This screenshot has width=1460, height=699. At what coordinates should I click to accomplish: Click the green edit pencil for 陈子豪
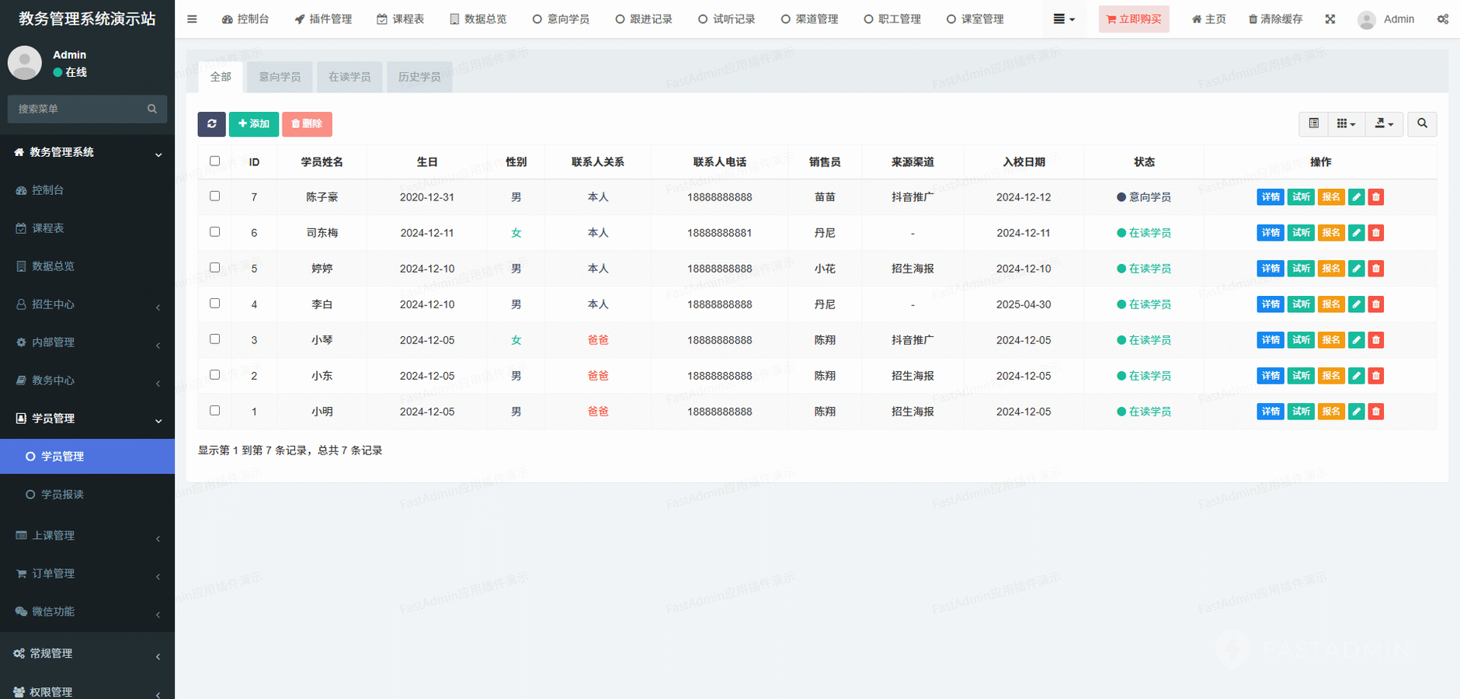coord(1356,197)
